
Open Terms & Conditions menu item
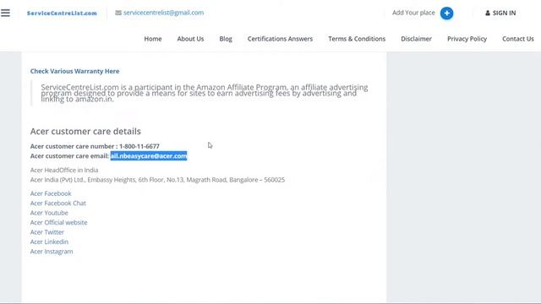coord(357,39)
